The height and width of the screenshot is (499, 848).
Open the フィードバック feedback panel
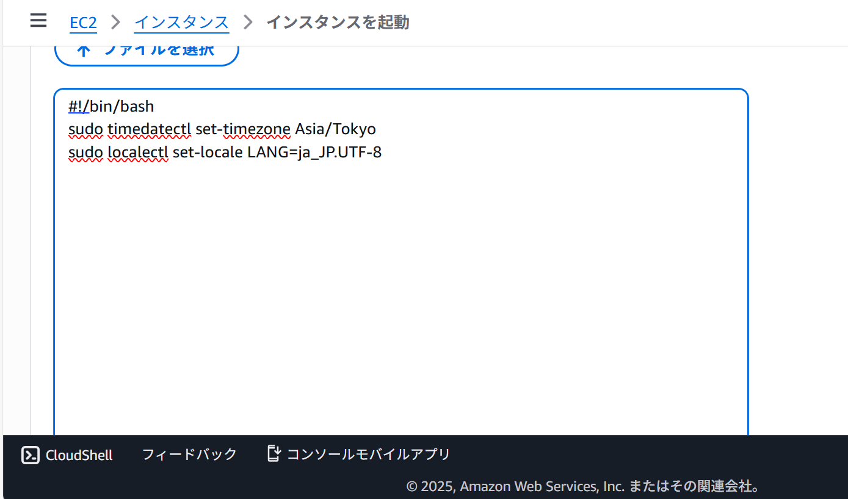pyautogui.click(x=189, y=454)
